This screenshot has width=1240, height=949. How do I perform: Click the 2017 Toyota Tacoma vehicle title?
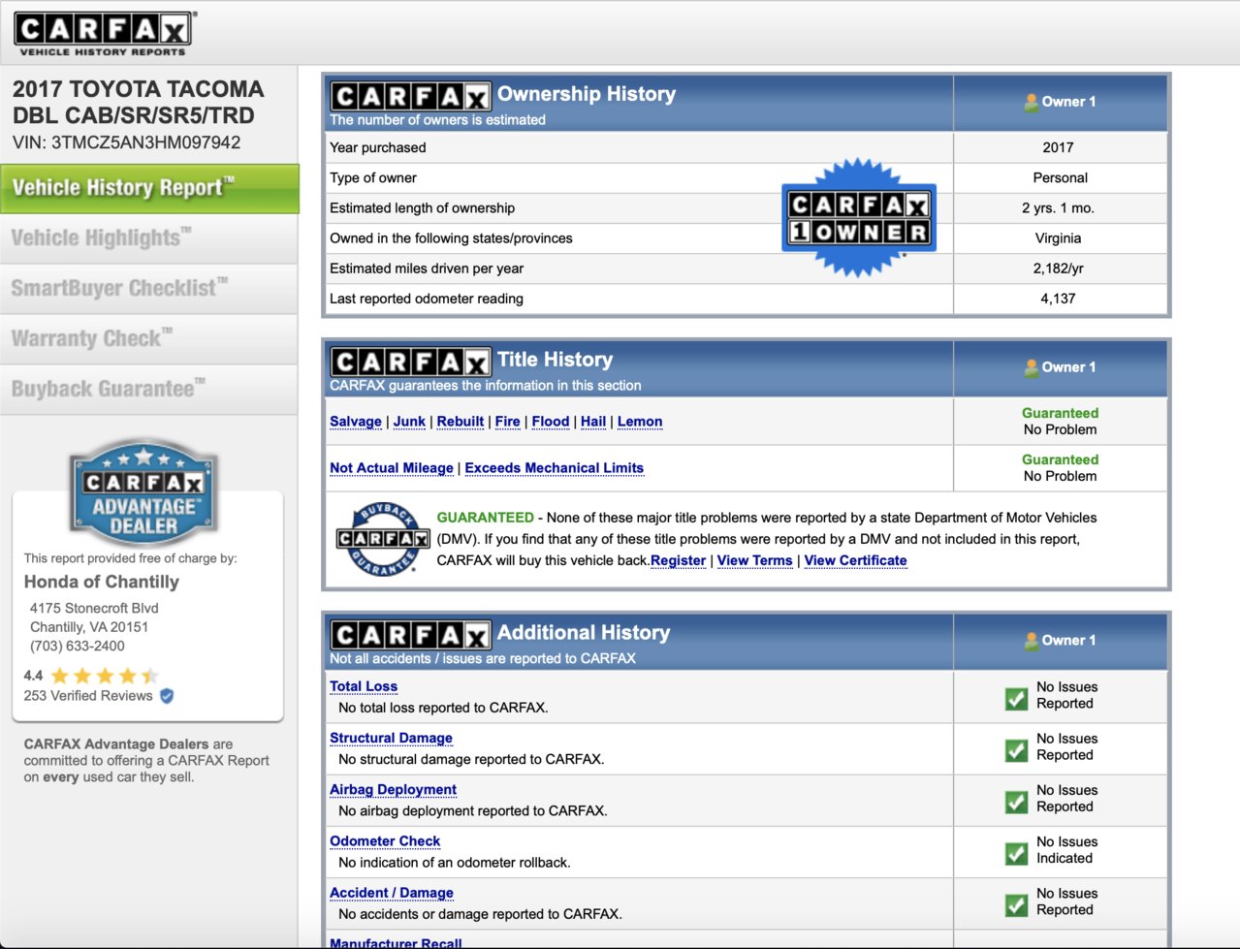click(138, 102)
